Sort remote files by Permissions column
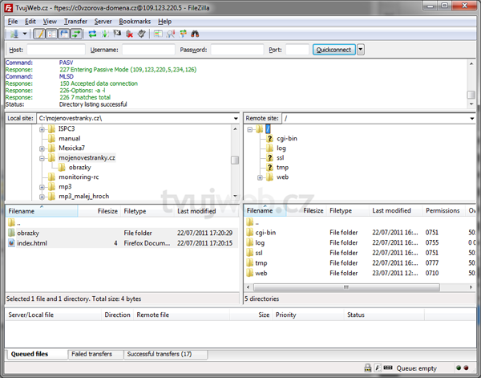The height and width of the screenshot is (378, 481). (443, 210)
